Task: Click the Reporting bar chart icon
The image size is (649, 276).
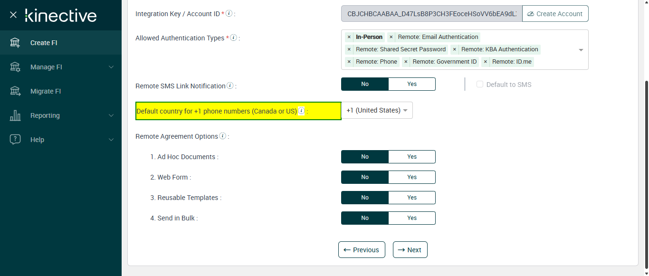Action: point(15,115)
